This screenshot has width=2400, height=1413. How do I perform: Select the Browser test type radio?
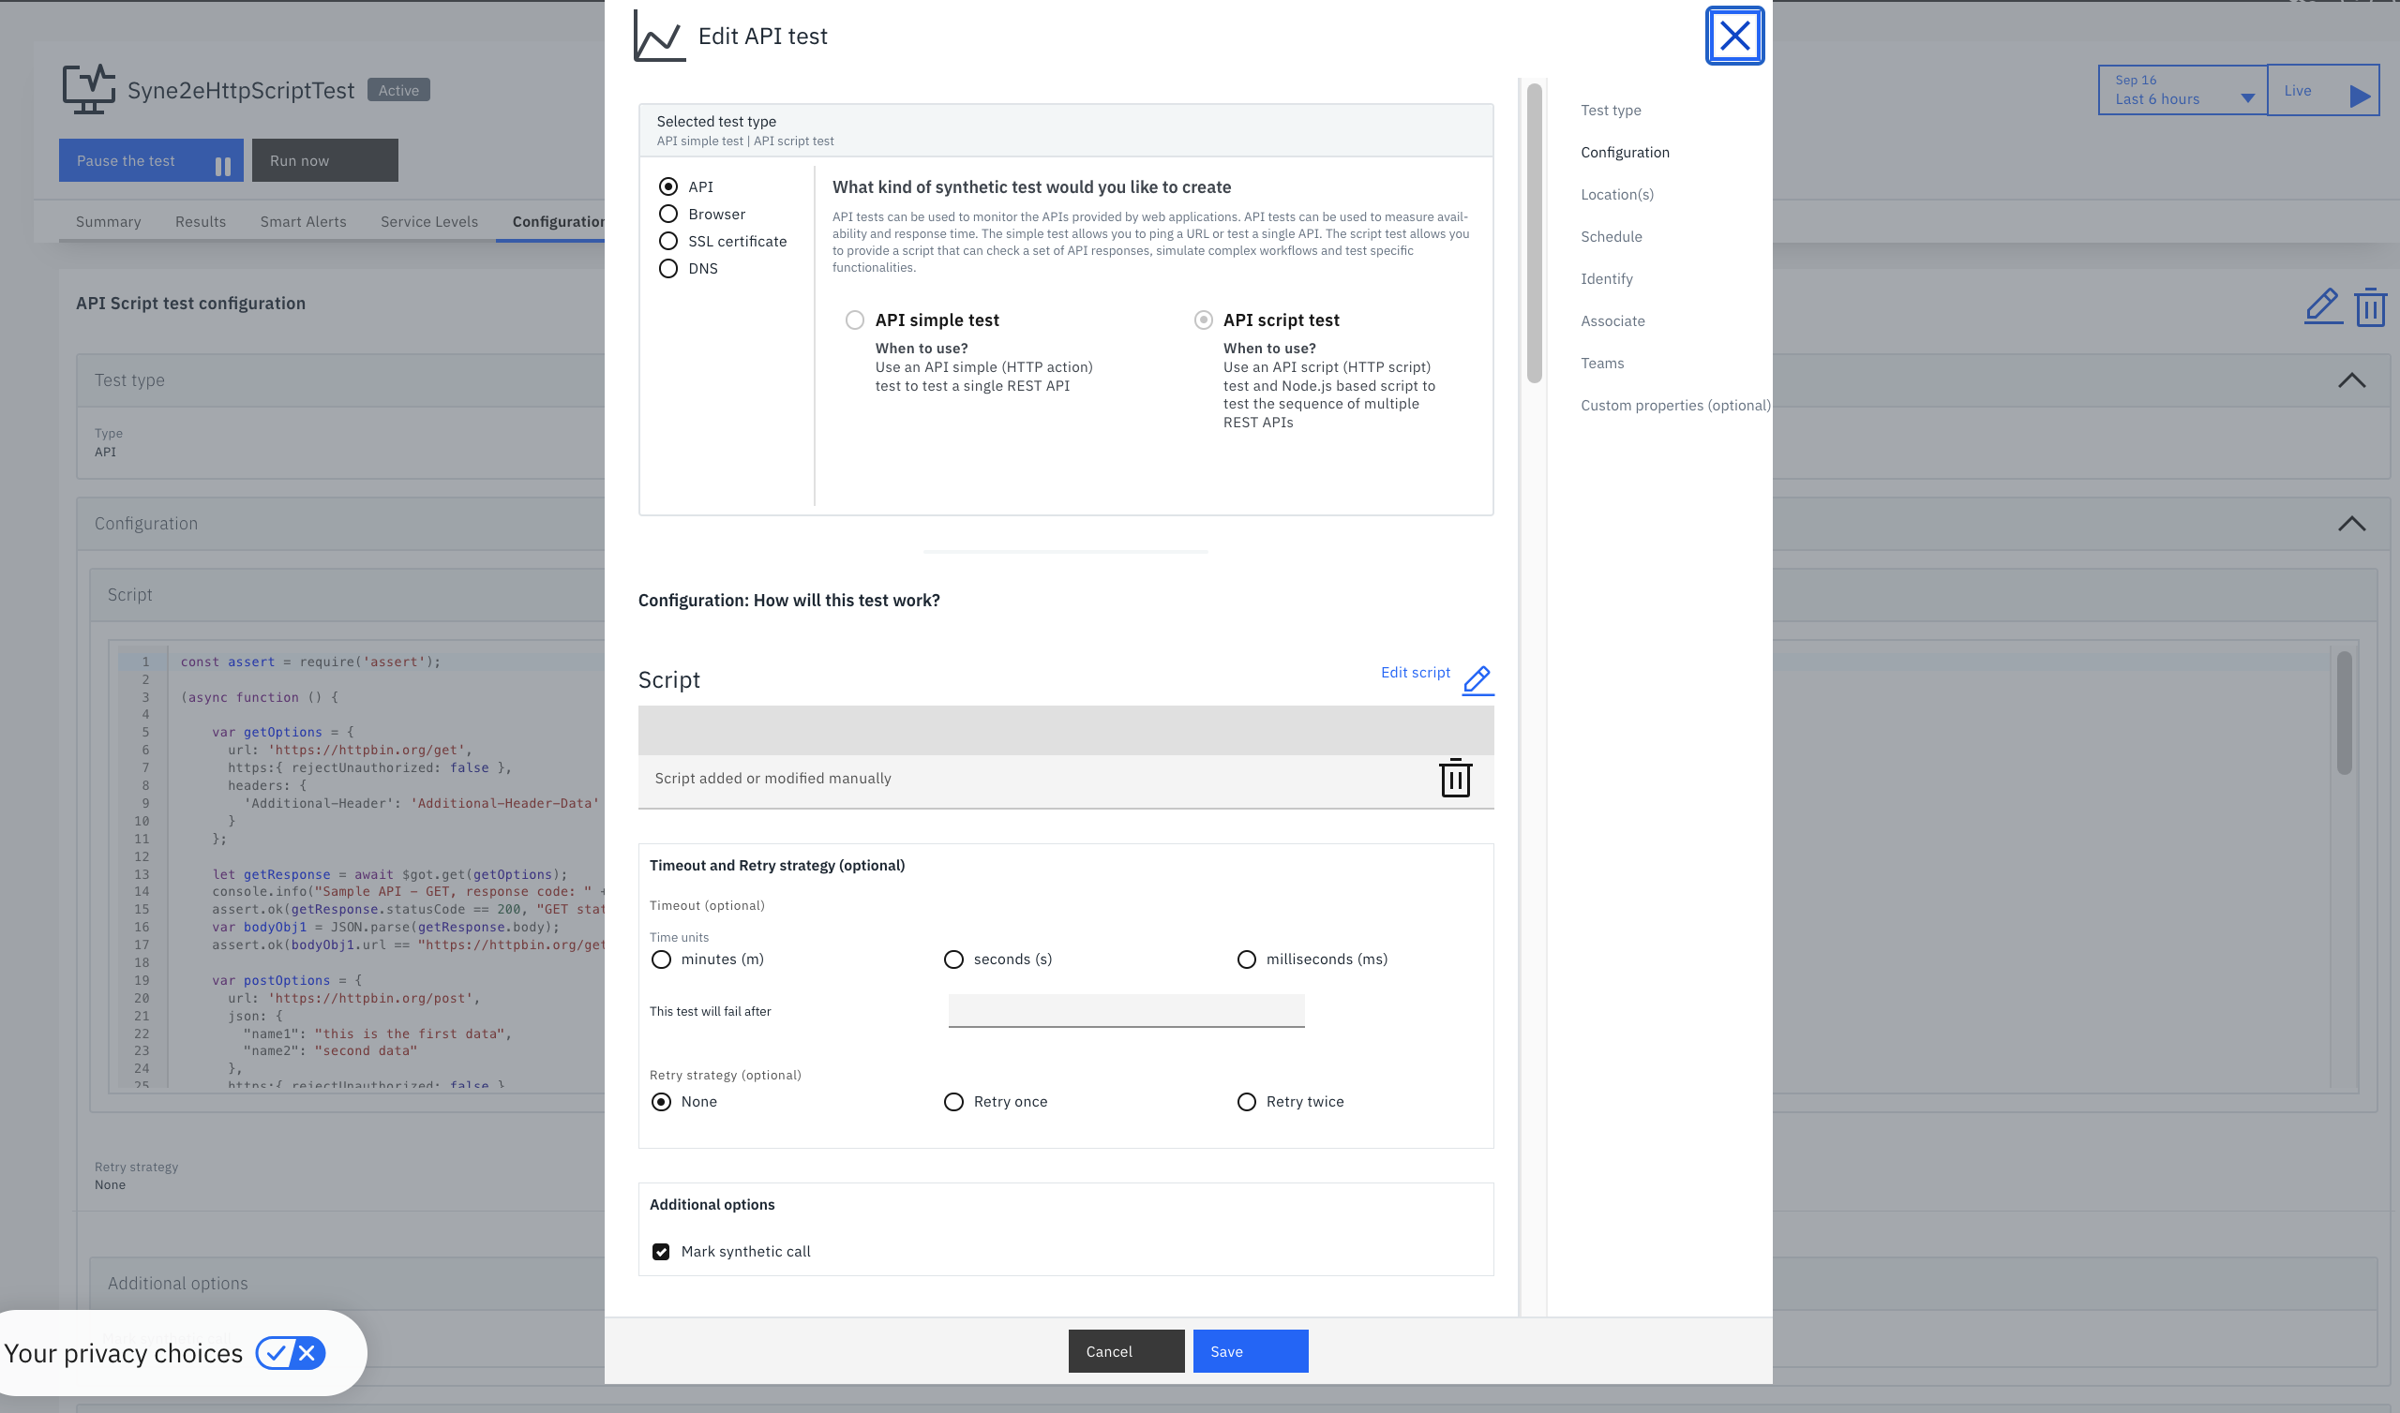[x=668, y=215]
